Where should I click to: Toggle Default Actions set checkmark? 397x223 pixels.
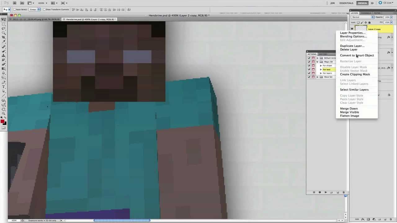point(309,58)
